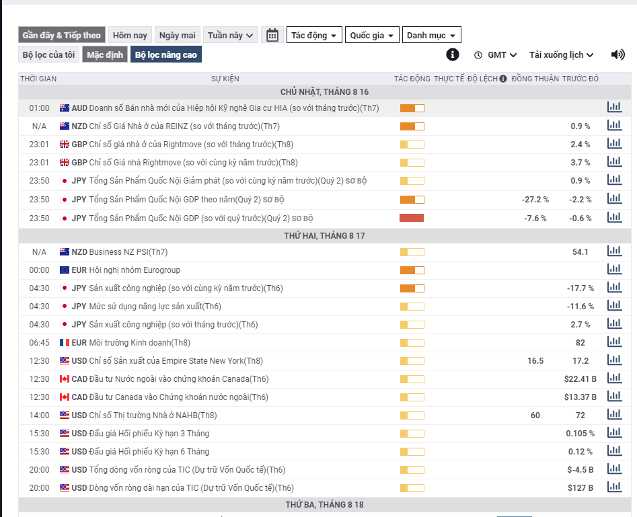Switch to the Mặc định filter
Viewport: 637px width, 517px height.
tap(104, 54)
